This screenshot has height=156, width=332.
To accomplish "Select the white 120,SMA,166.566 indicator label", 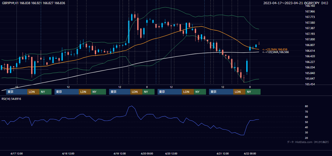I will (276, 52).
